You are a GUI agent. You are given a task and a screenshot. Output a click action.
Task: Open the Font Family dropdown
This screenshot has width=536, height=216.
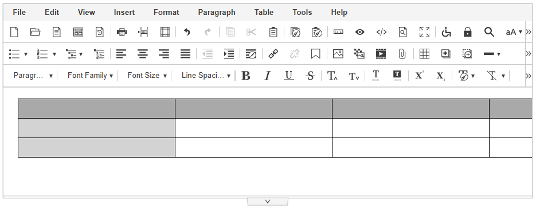(90, 76)
